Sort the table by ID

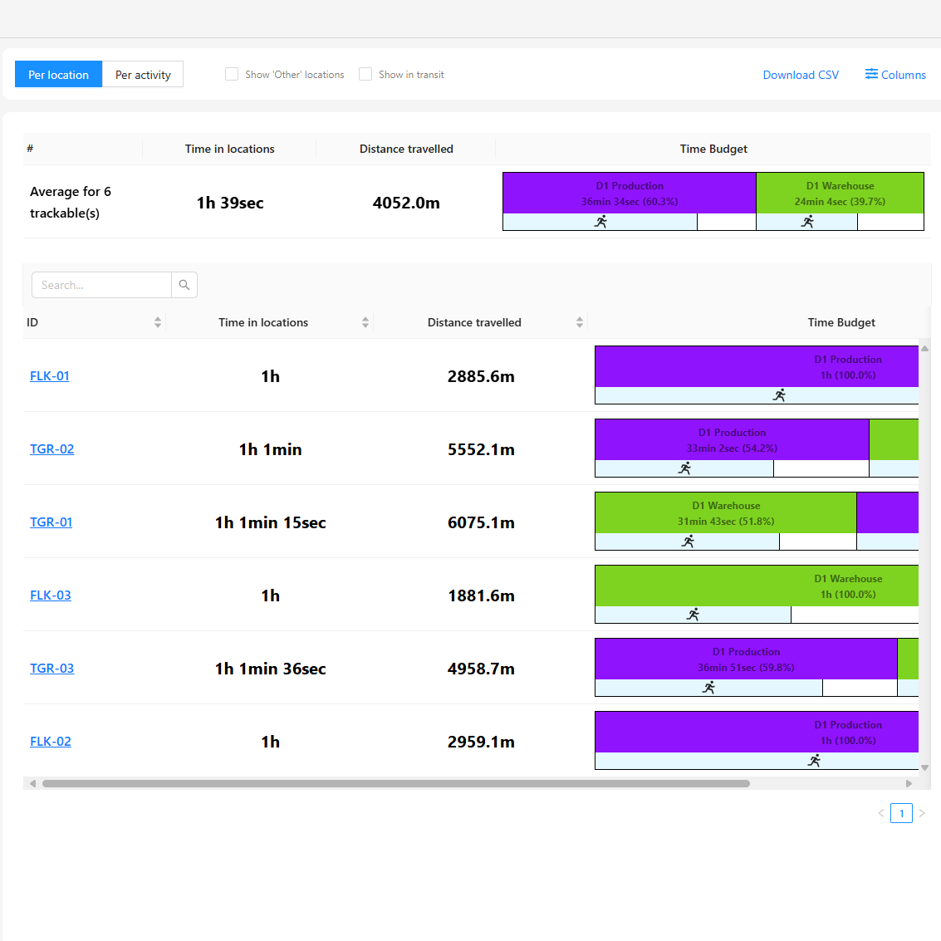(157, 322)
